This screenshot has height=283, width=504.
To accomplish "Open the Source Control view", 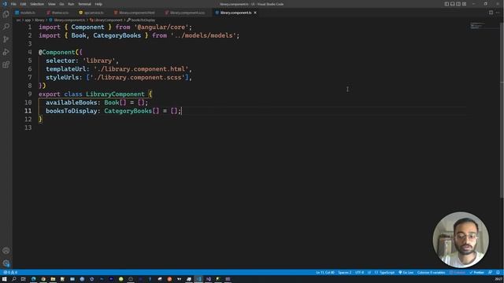I will click(6, 39).
